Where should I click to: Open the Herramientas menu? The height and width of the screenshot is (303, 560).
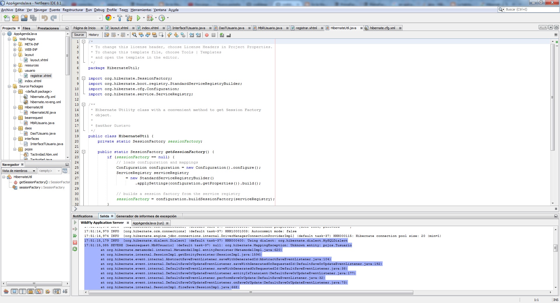click(141, 10)
